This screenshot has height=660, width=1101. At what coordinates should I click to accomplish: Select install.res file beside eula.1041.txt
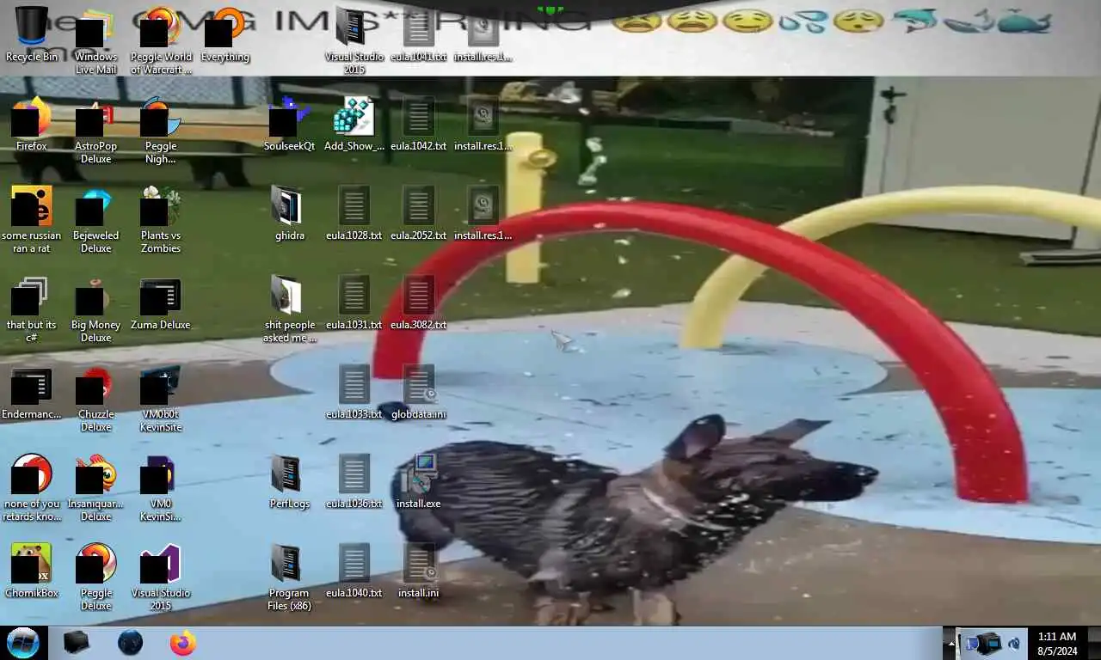pos(483,34)
